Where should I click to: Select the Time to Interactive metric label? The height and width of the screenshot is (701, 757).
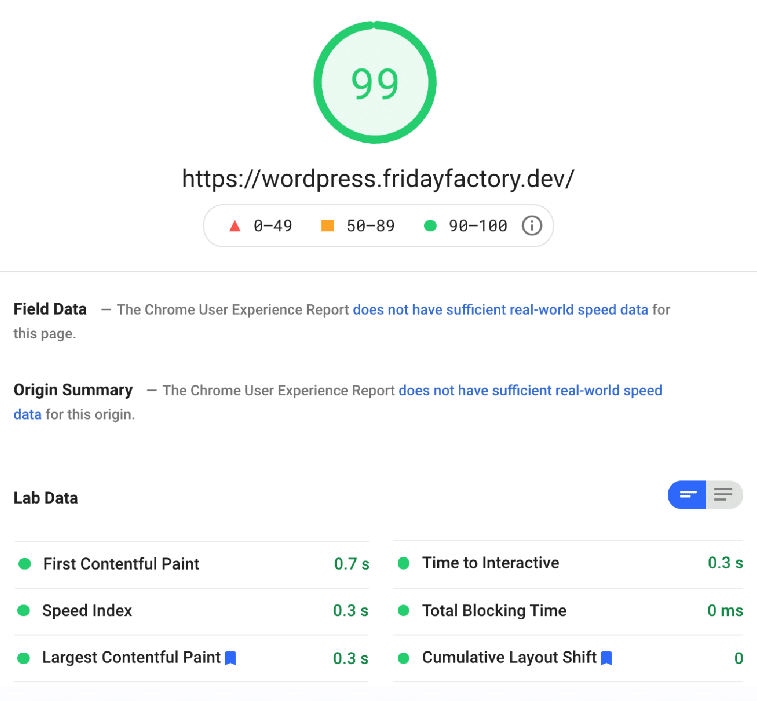coord(490,563)
